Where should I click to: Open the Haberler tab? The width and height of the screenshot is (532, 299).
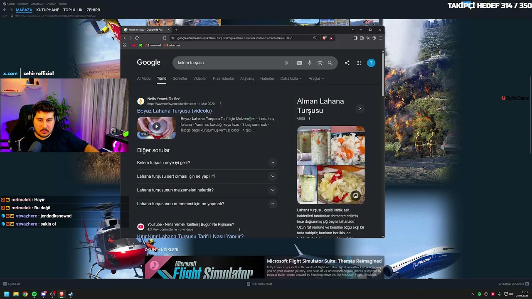[x=267, y=78]
